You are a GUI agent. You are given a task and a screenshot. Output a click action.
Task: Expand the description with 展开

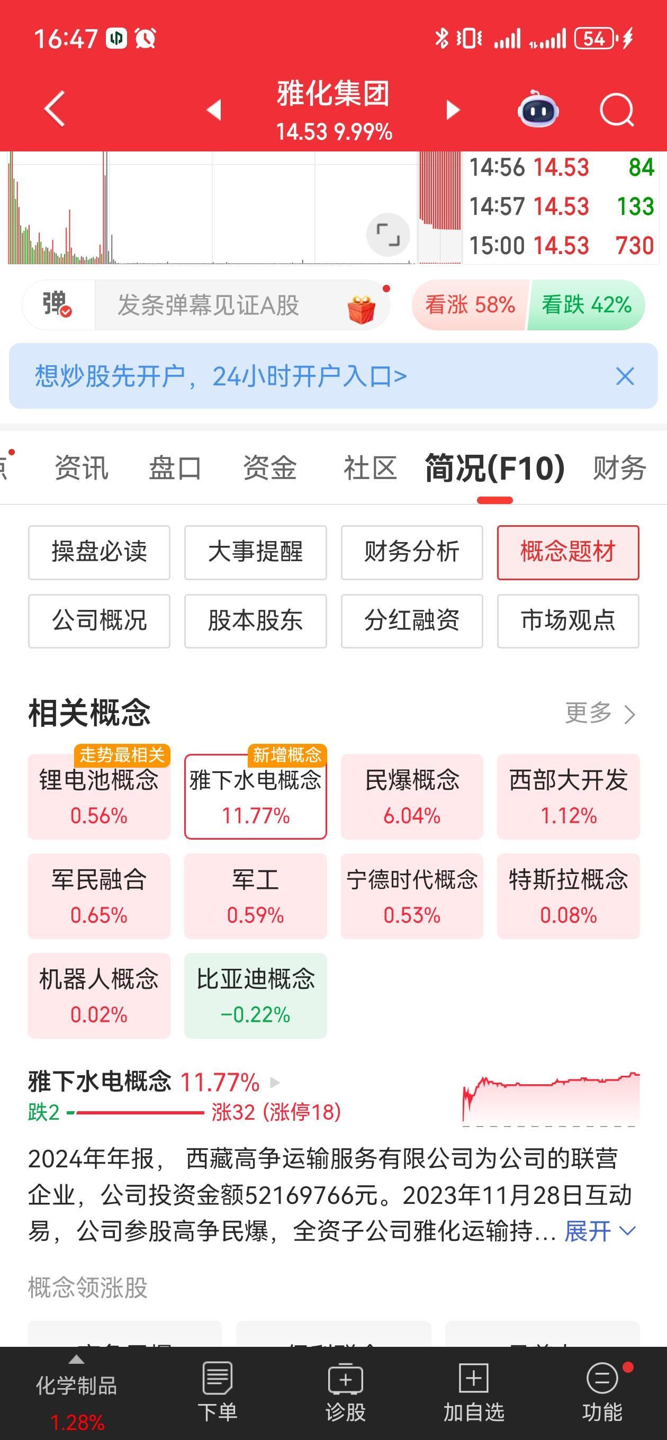coord(600,1231)
